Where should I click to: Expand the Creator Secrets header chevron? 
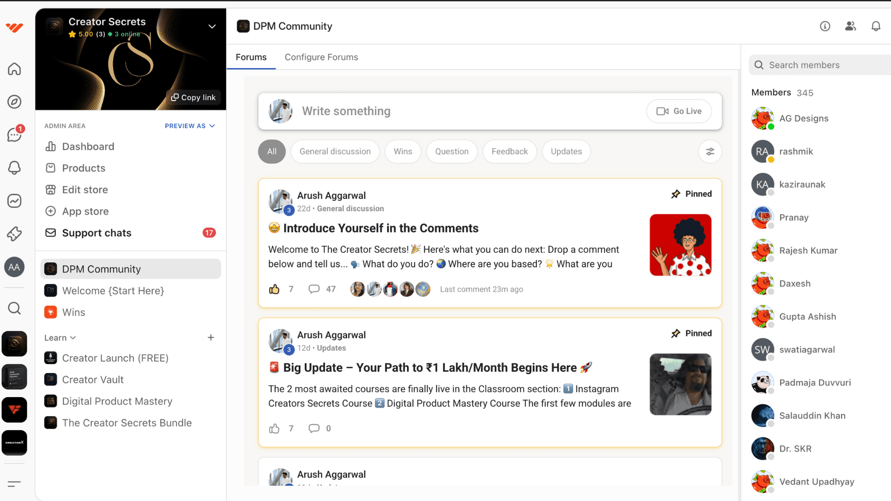(212, 26)
